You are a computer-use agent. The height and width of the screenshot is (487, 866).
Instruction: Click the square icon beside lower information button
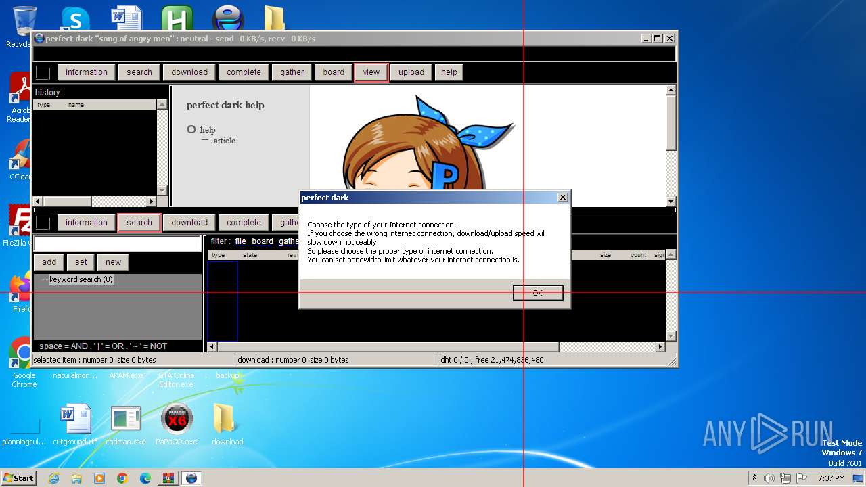click(43, 223)
